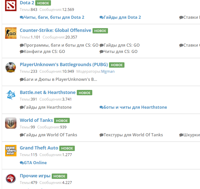
Task: Open Гайды для CS: GO subforum
Action: tap(122, 45)
